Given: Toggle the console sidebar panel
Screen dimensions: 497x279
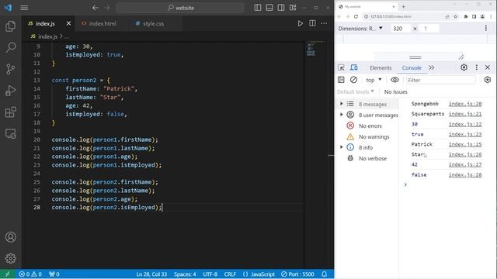Looking at the screenshot, I should [341, 80].
